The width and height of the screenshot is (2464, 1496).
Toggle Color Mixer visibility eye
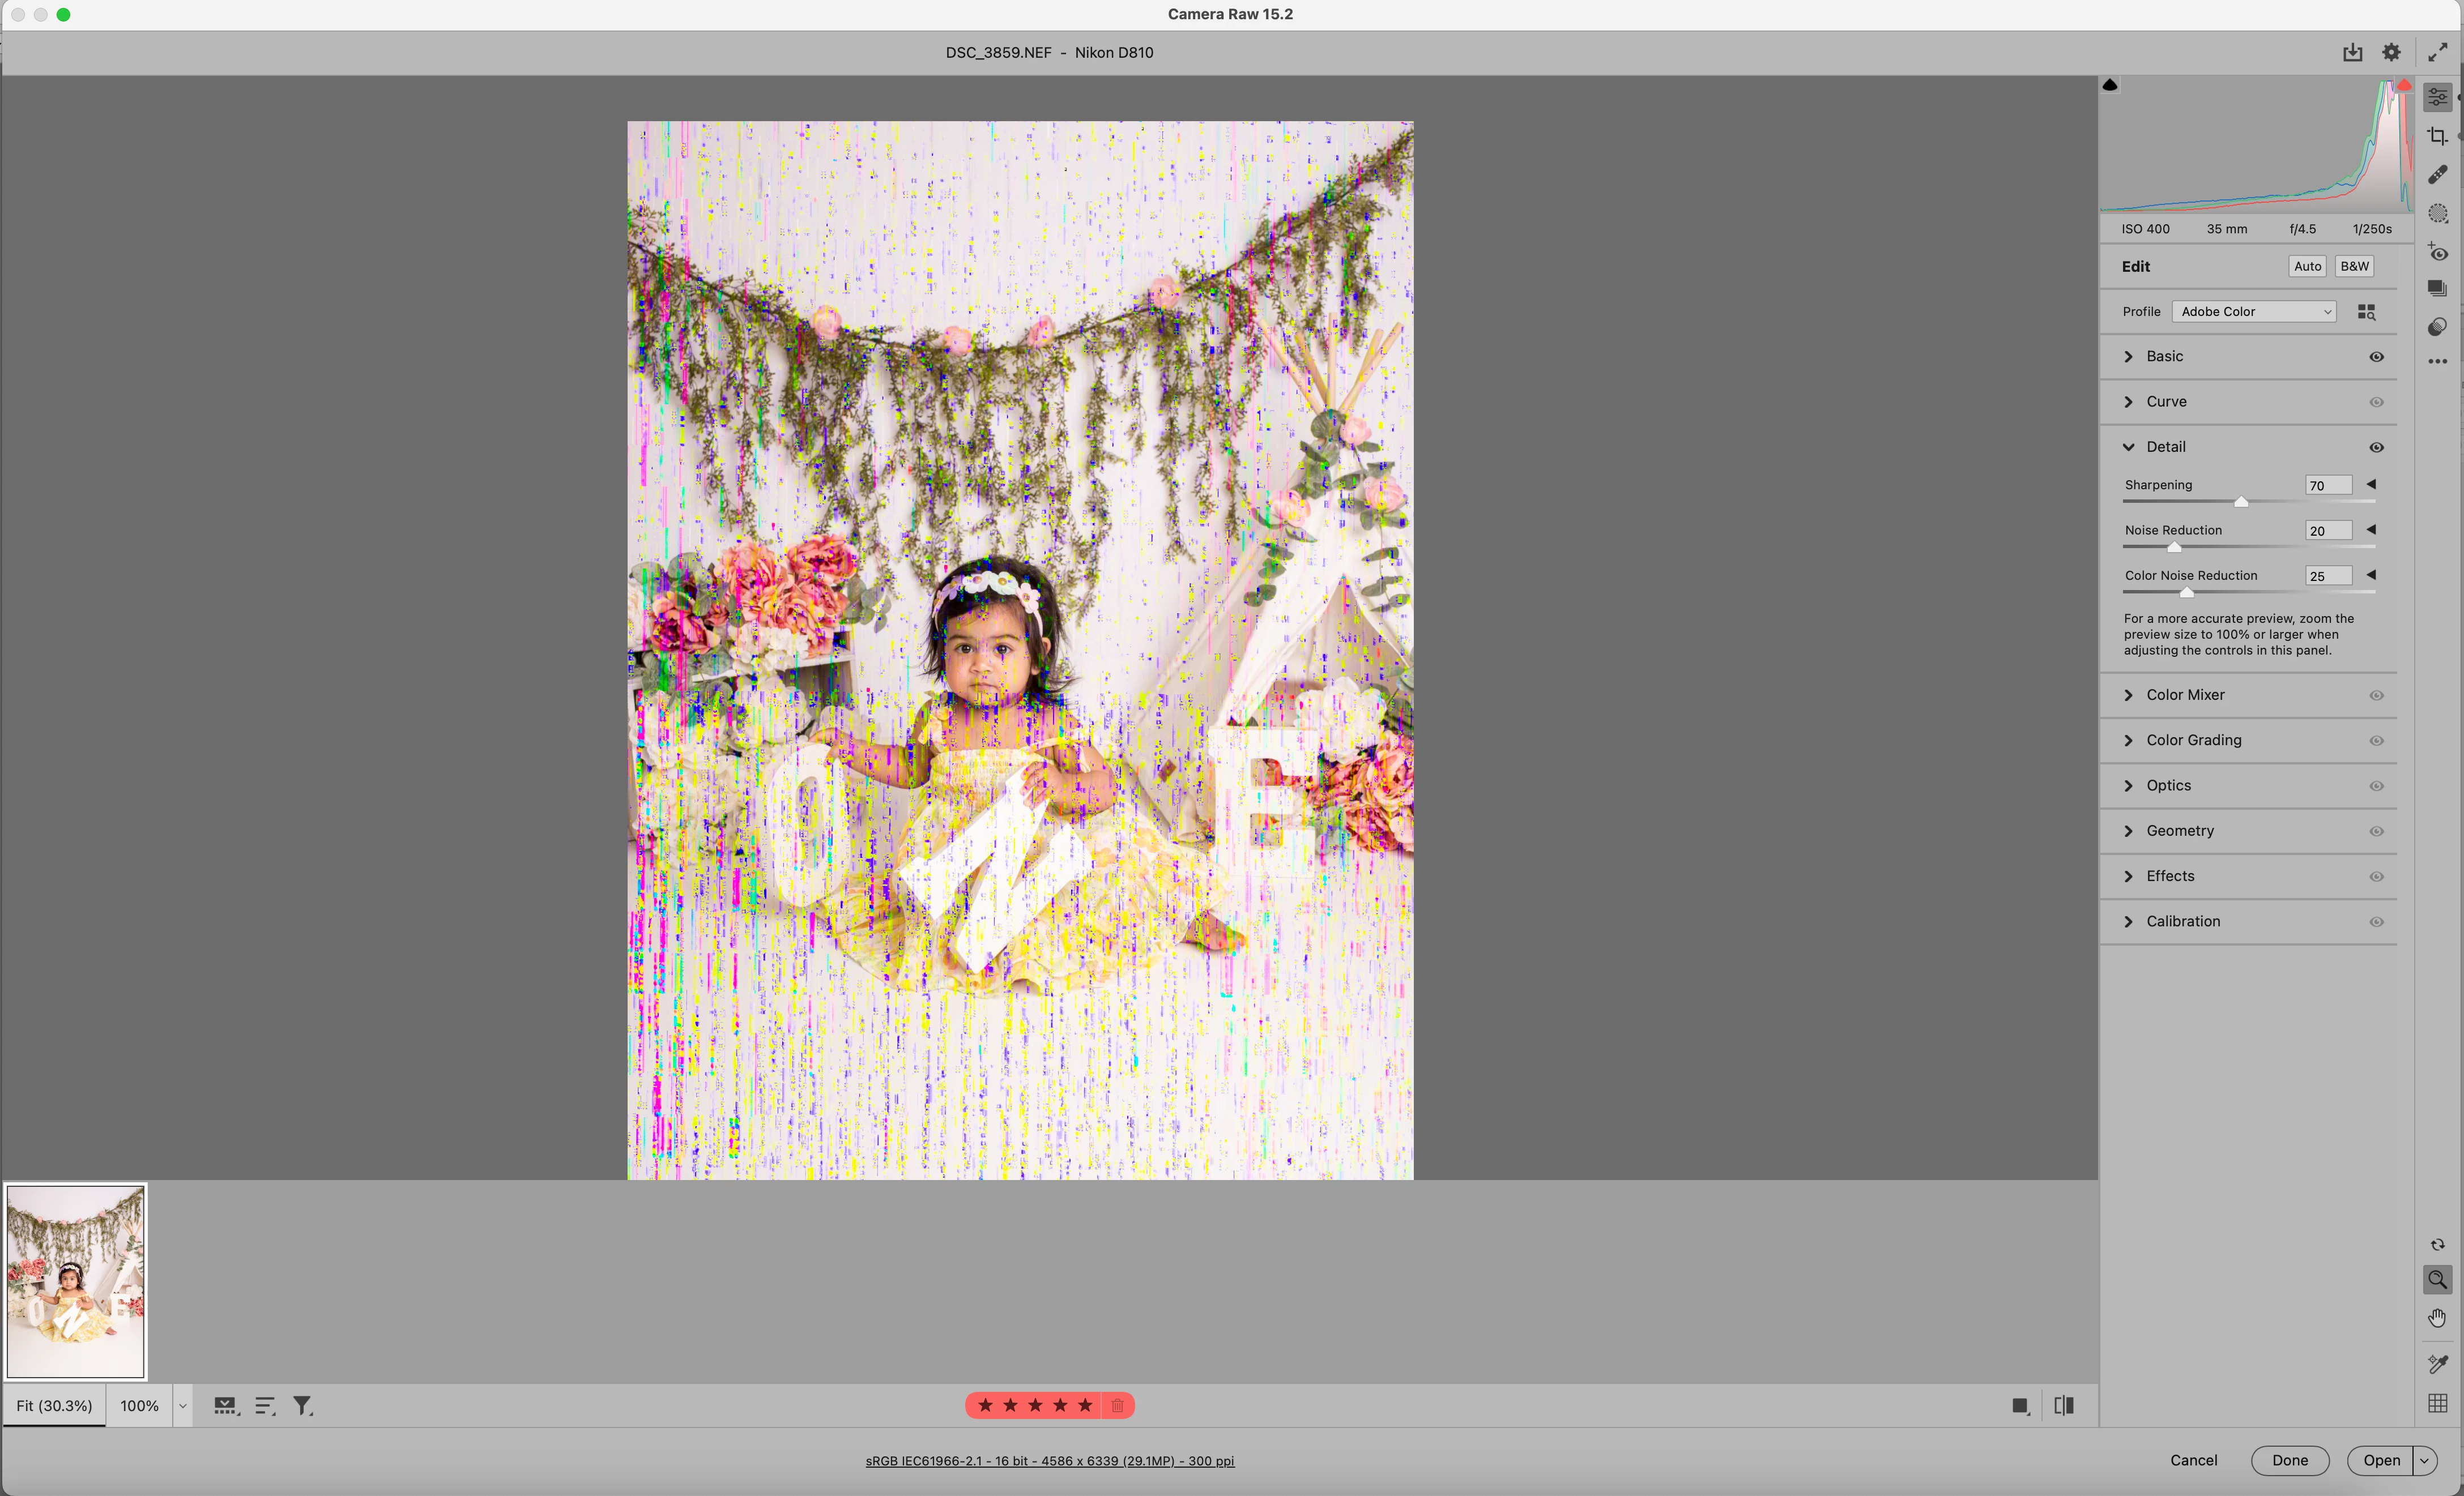coord(2376,695)
